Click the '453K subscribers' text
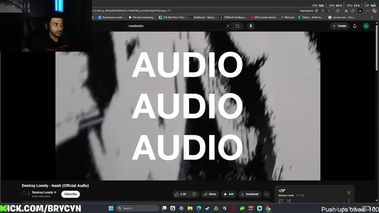The width and height of the screenshot is (379, 213). [41, 196]
